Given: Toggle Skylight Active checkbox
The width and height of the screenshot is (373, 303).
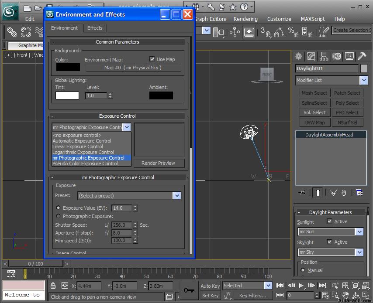Looking at the screenshot, I should point(329,242).
